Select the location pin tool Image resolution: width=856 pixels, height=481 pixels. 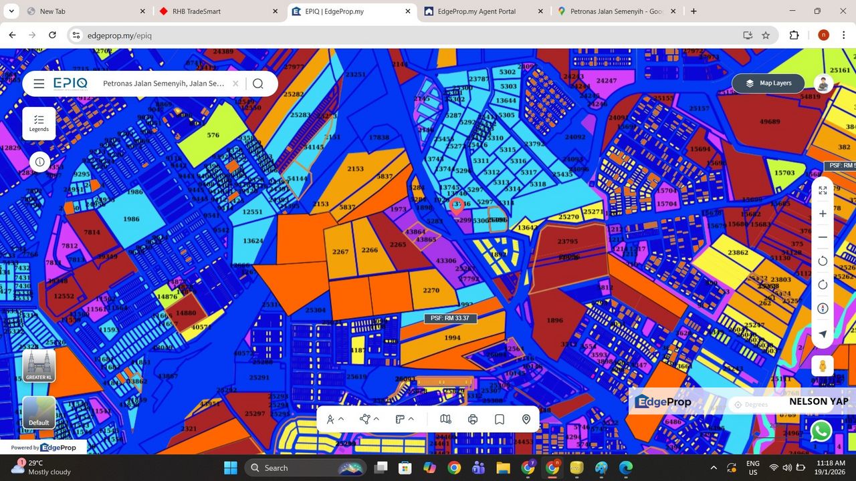pos(526,419)
